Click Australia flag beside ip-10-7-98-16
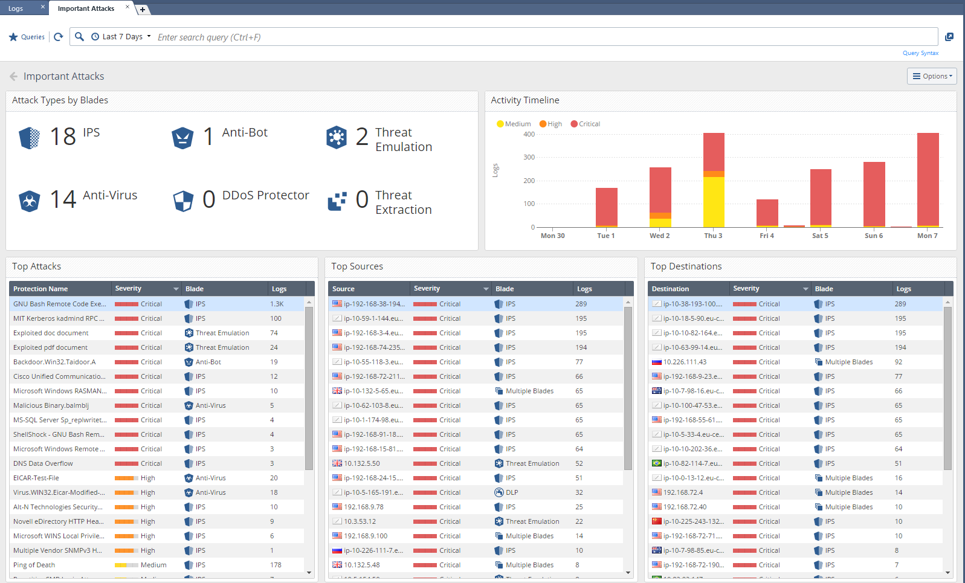The width and height of the screenshot is (965, 583). (657, 391)
